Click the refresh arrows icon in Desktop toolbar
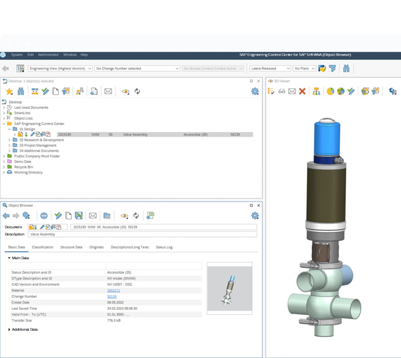Image resolution: width=401 pixels, height=358 pixels. click(x=137, y=91)
